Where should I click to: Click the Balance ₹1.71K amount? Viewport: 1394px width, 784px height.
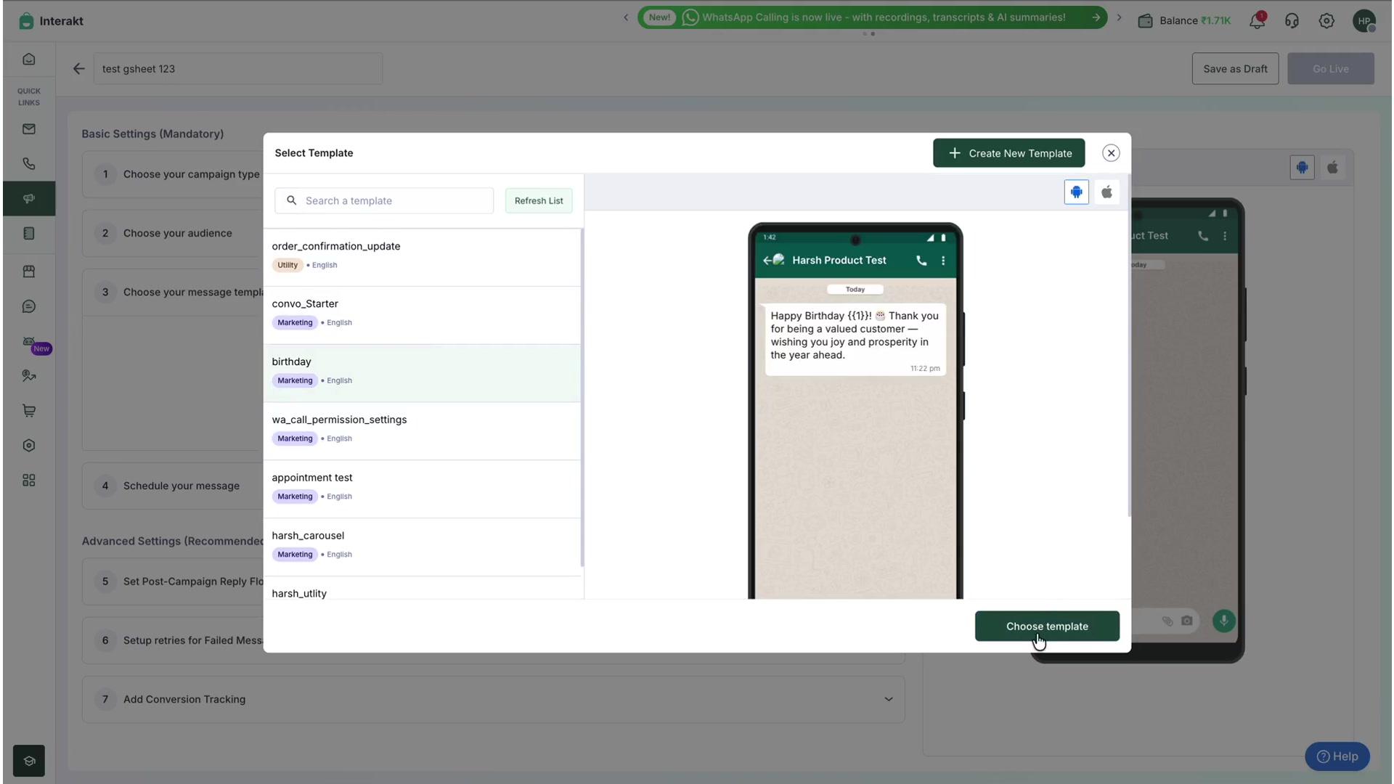pos(1195,20)
